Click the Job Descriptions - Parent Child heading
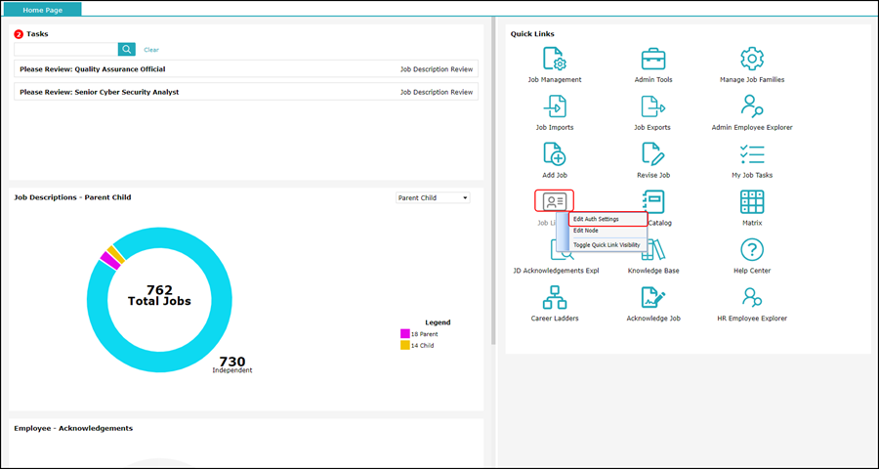The height and width of the screenshot is (470, 879). [x=72, y=197]
